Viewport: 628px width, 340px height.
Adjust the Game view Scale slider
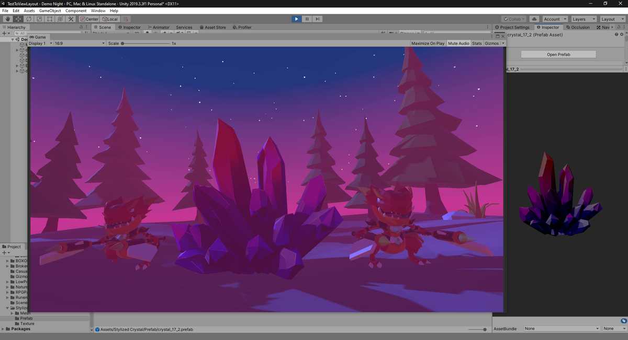tap(146, 43)
